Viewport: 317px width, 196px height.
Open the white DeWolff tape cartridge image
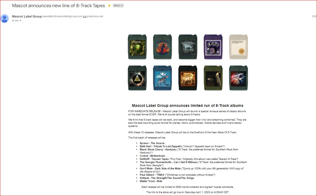238,47
